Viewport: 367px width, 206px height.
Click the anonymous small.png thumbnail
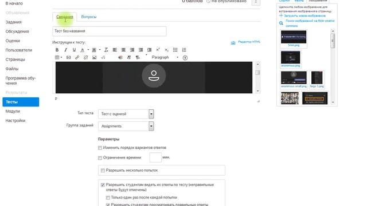294,78
